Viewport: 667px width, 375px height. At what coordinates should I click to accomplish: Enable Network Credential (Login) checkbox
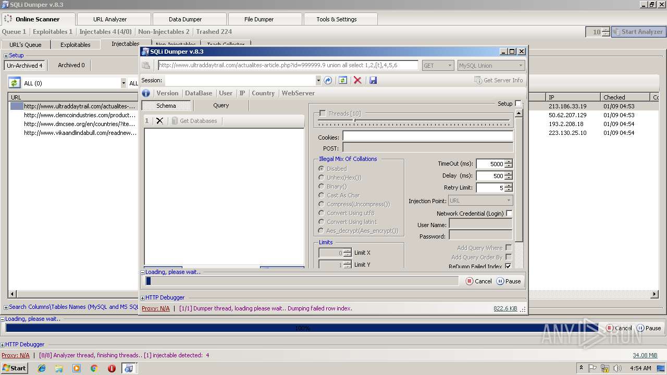point(509,214)
